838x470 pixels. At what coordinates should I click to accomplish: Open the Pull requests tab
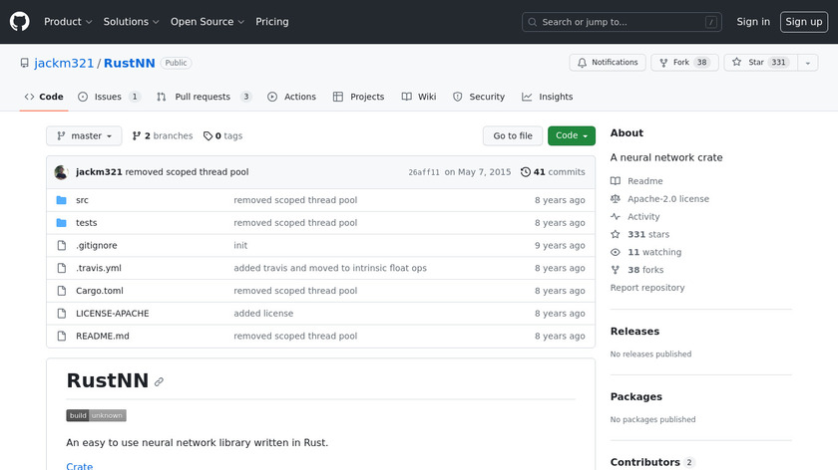[204, 97]
